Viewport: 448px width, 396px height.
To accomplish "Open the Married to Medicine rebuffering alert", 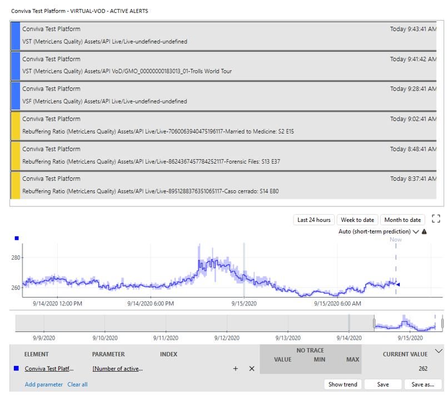I will (223, 126).
